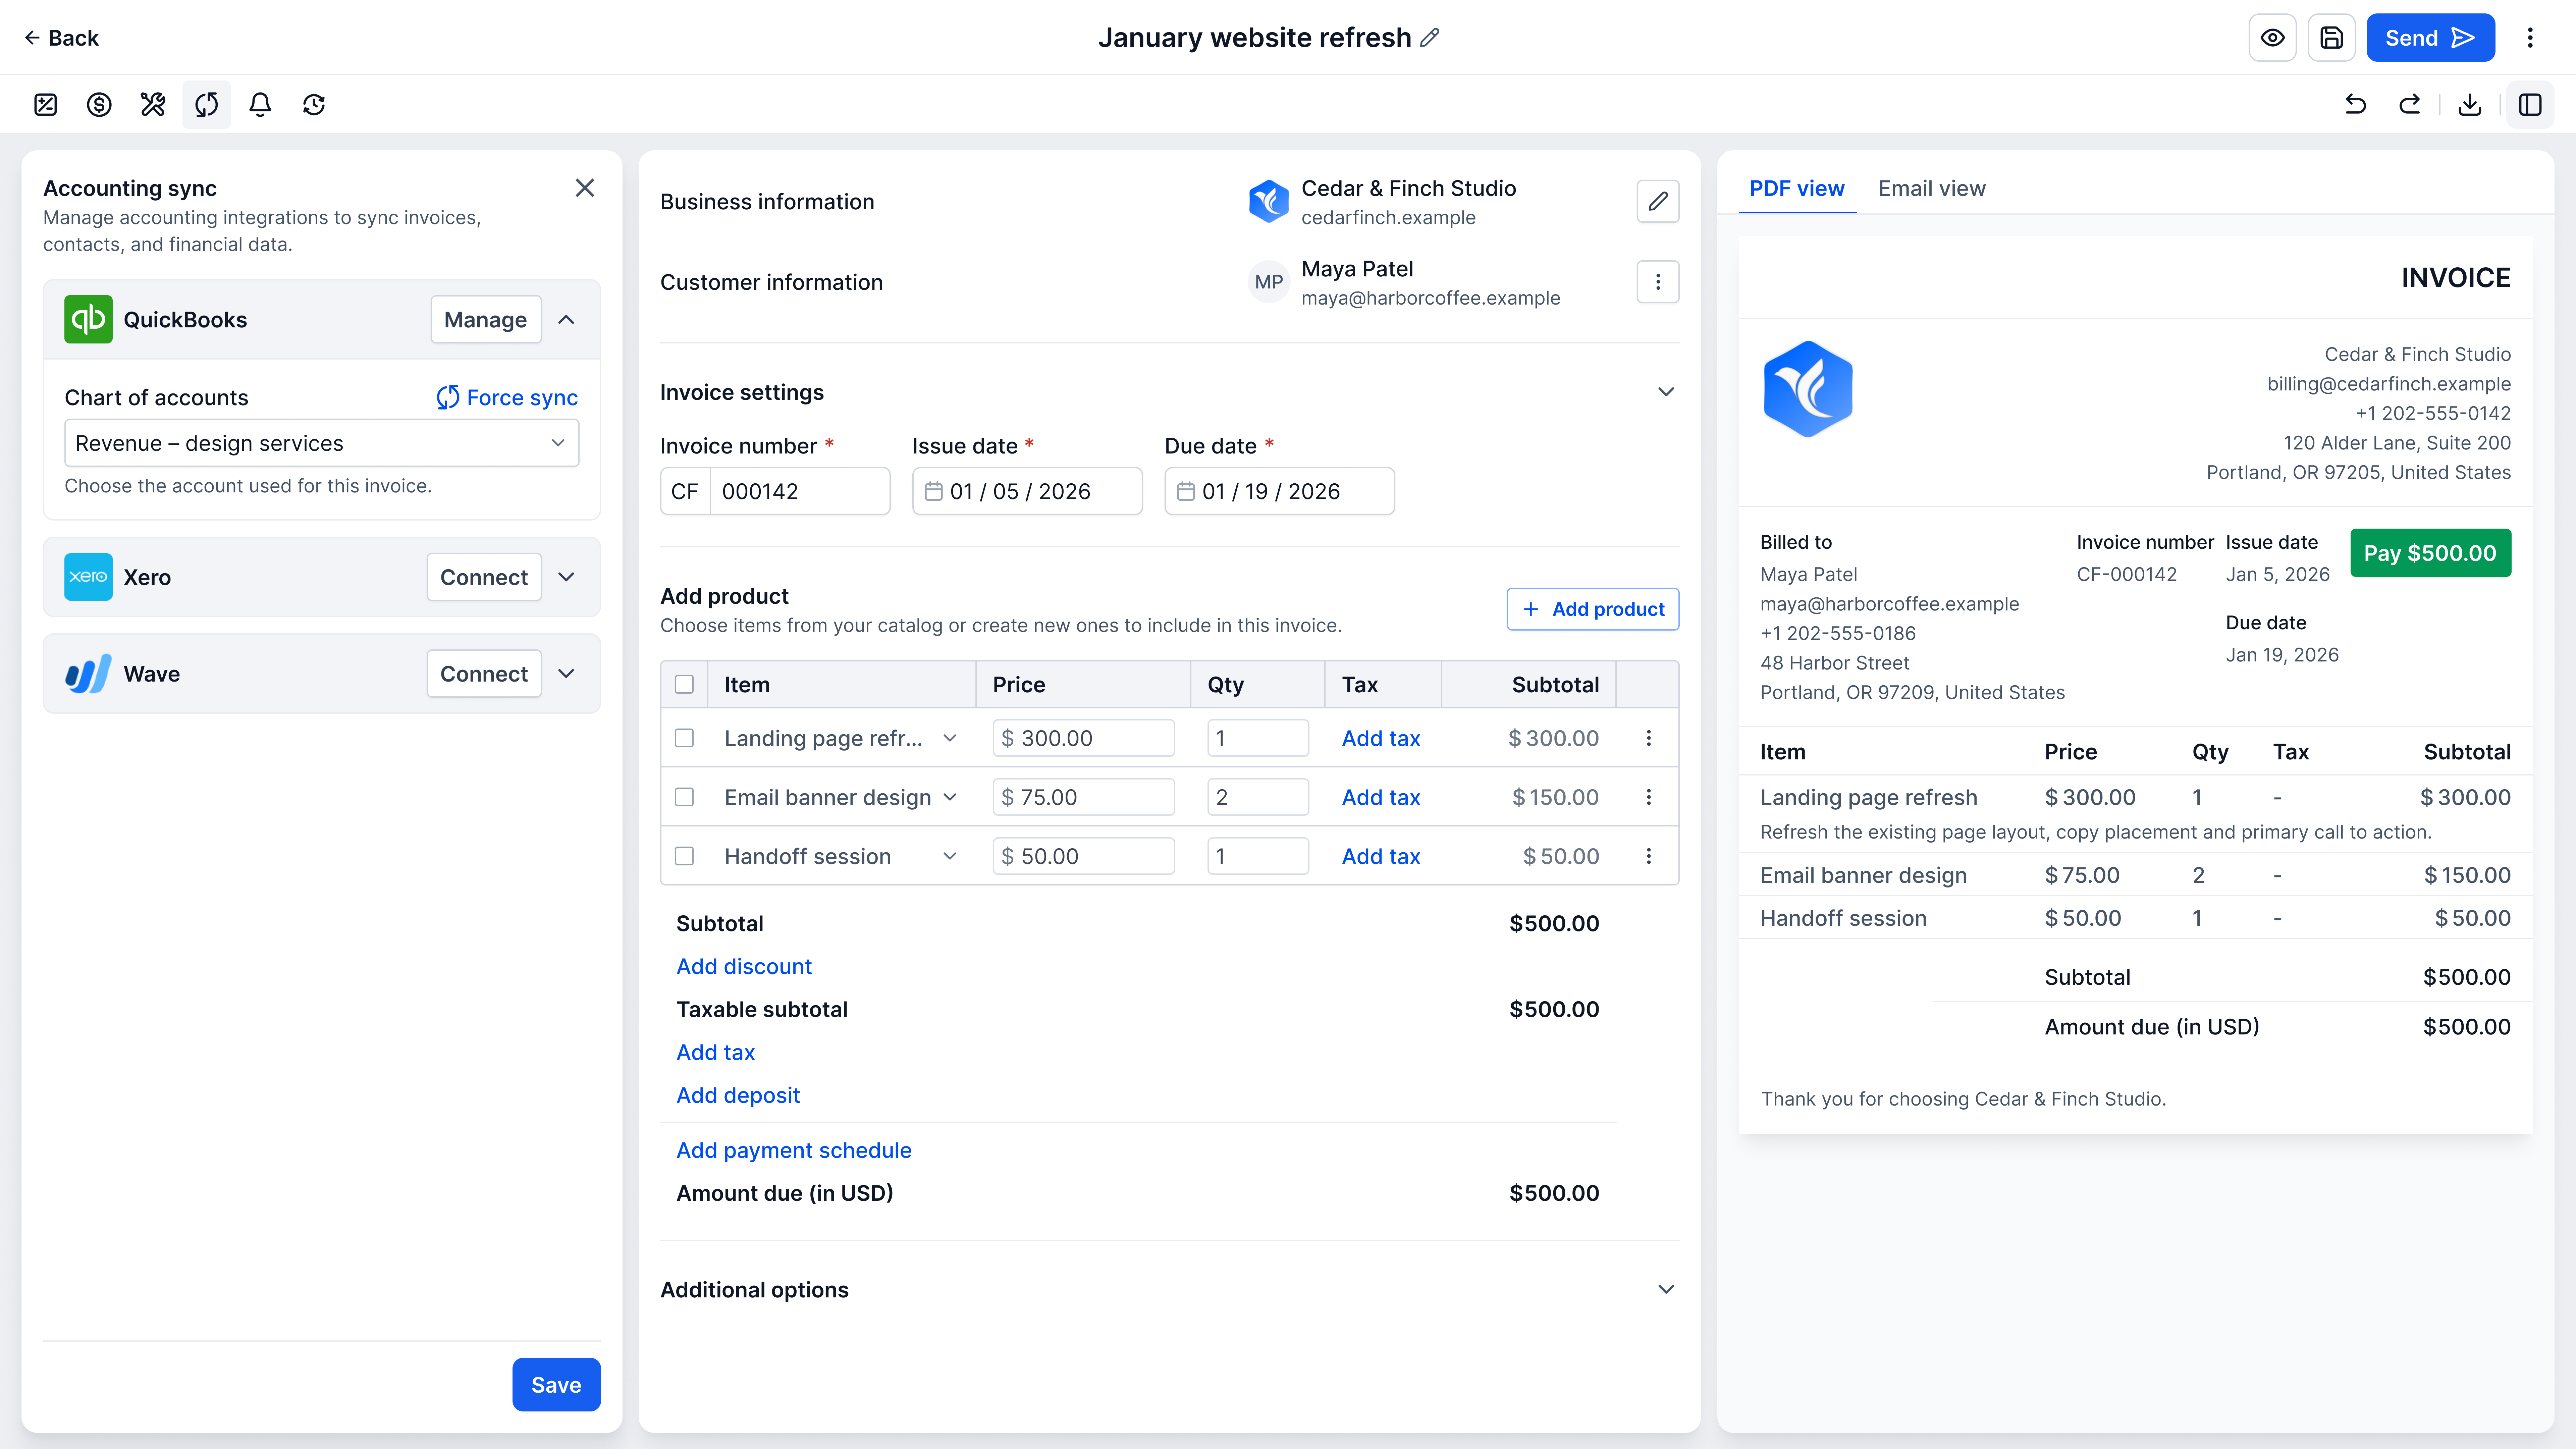Open the top-right more options menu
Image resolution: width=2576 pixels, height=1449 pixels.
click(x=2530, y=38)
